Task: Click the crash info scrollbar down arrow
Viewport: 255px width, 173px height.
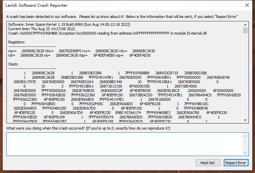Action: pyautogui.click(x=245, y=120)
